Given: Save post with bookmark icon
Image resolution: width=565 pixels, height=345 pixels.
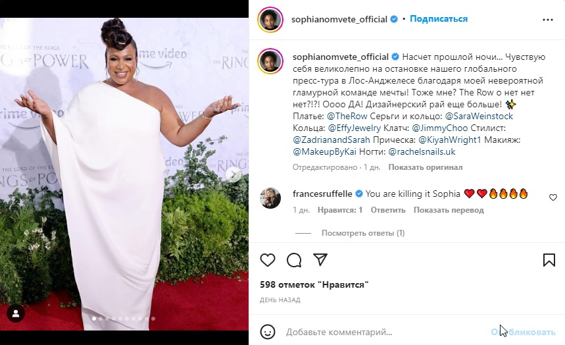Looking at the screenshot, I should 549,260.
